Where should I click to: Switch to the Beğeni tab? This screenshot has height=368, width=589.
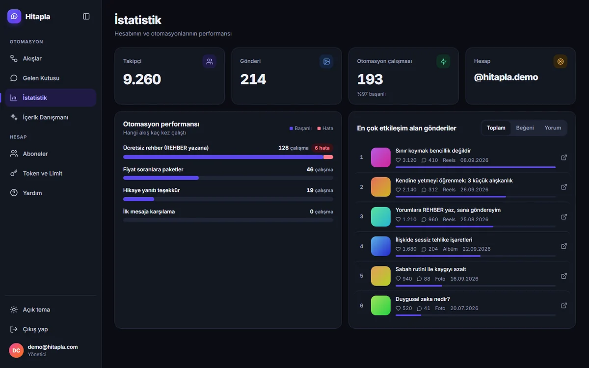pos(525,128)
